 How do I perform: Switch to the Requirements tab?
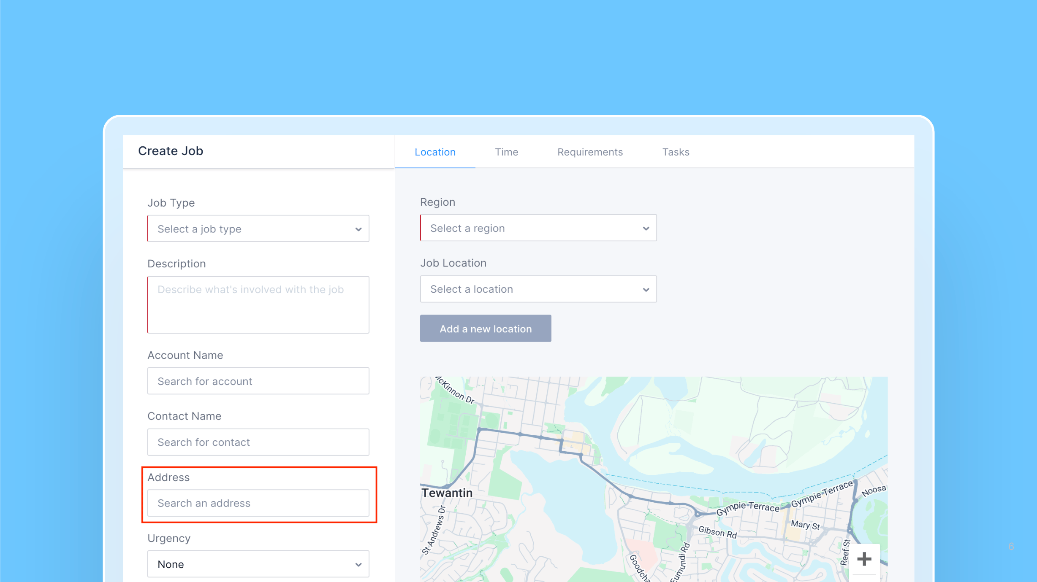click(590, 152)
